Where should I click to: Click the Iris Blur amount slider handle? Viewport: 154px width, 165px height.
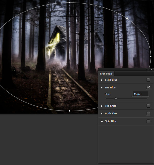click(116, 98)
